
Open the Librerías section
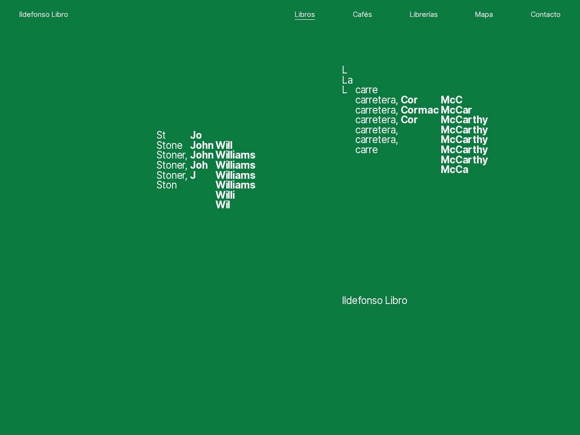click(424, 14)
